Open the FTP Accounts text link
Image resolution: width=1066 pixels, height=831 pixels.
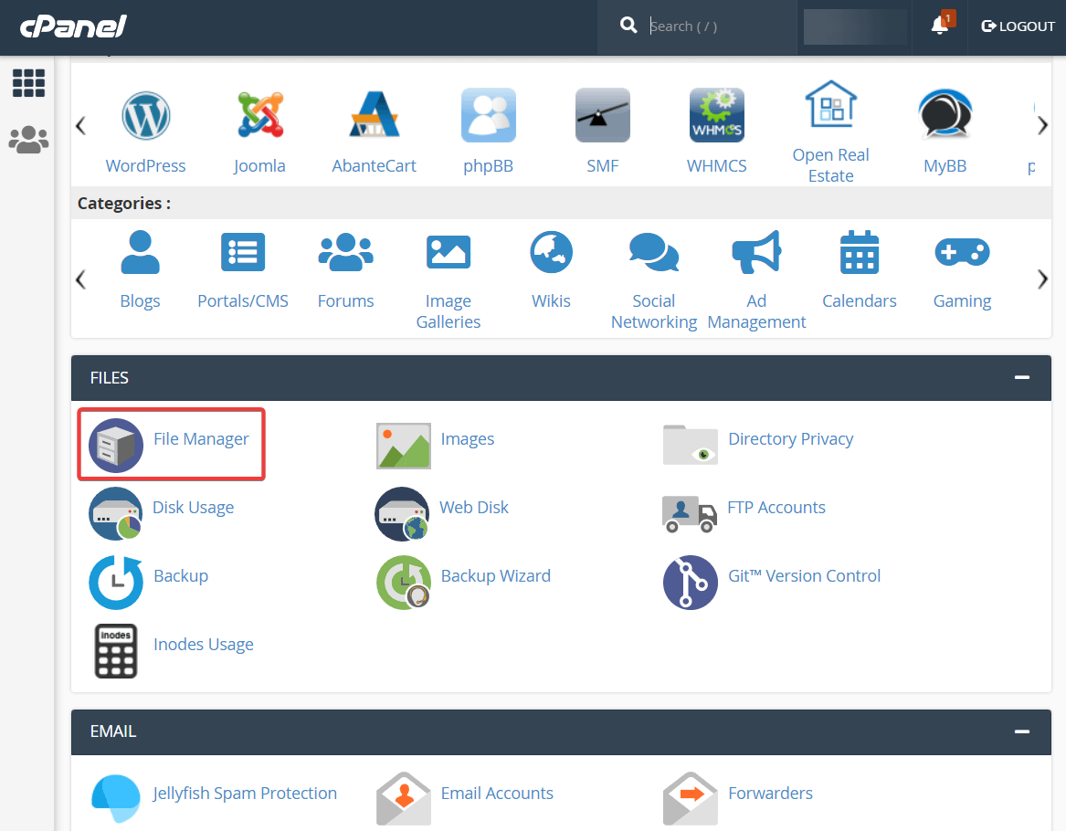776,508
